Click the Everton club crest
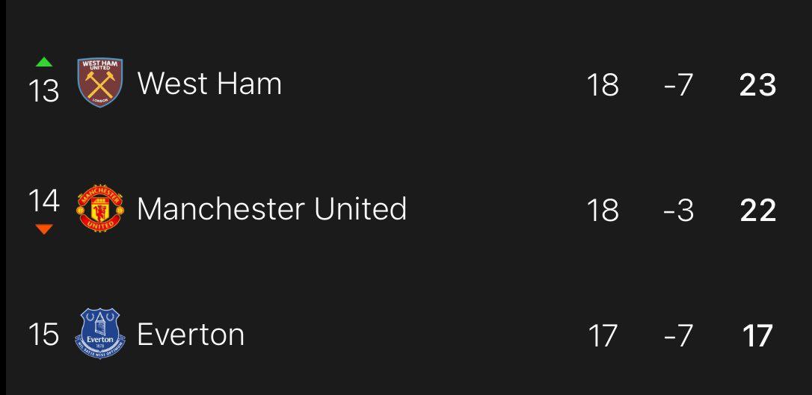Screen dimensions: 812x395 tap(100, 335)
